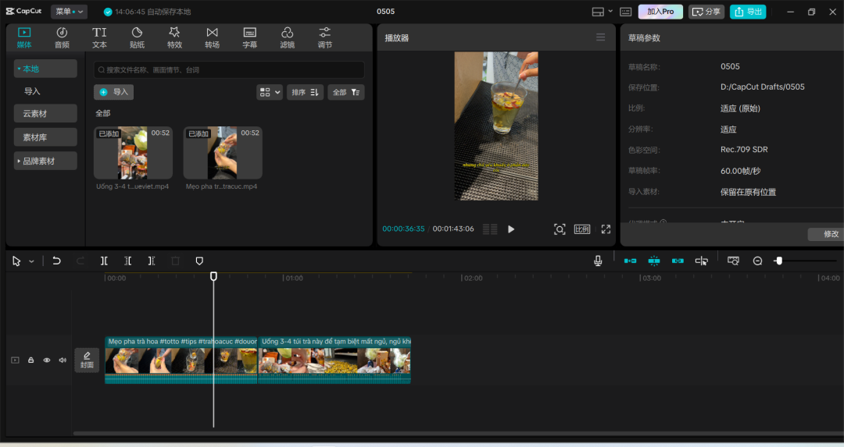Click the zoom-out minus icon on timeline
The height and width of the screenshot is (447, 844).
point(757,261)
